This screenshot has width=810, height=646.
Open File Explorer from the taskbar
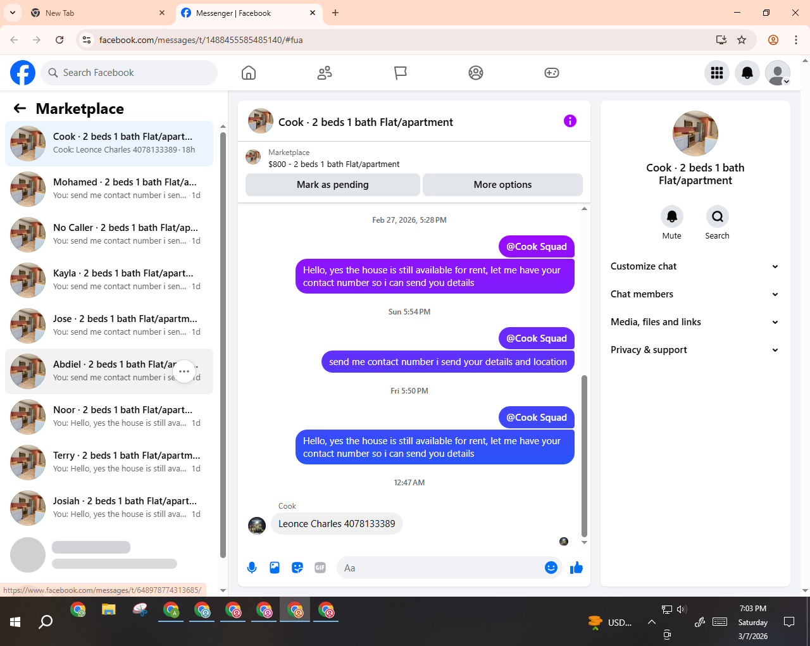click(x=109, y=611)
